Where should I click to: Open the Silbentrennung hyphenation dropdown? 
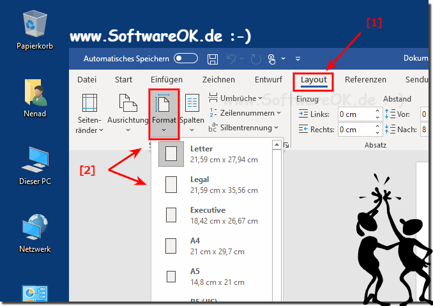coord(243,128)
